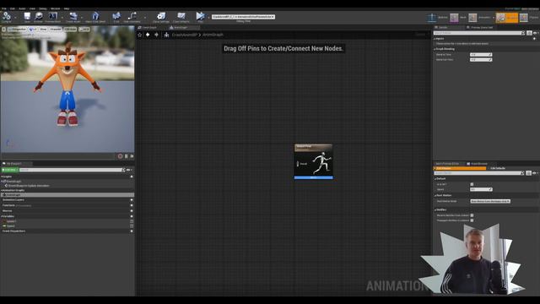
Task: Add a new function plus icon
Action: point(132,205)
